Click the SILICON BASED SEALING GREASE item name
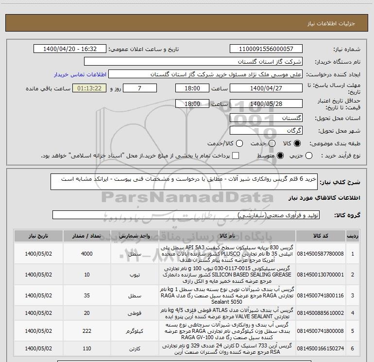 pos(227,275)
